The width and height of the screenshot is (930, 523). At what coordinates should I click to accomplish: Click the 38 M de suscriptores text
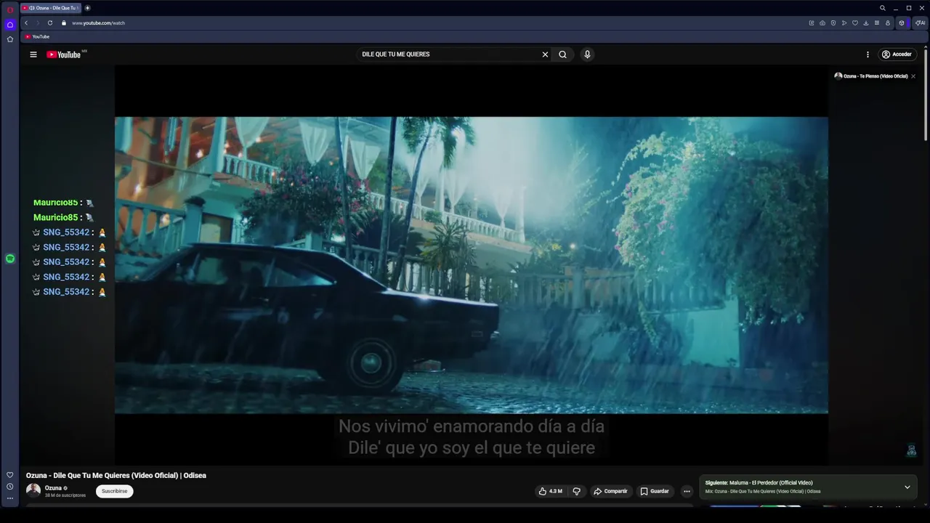[x=65, y=495]
